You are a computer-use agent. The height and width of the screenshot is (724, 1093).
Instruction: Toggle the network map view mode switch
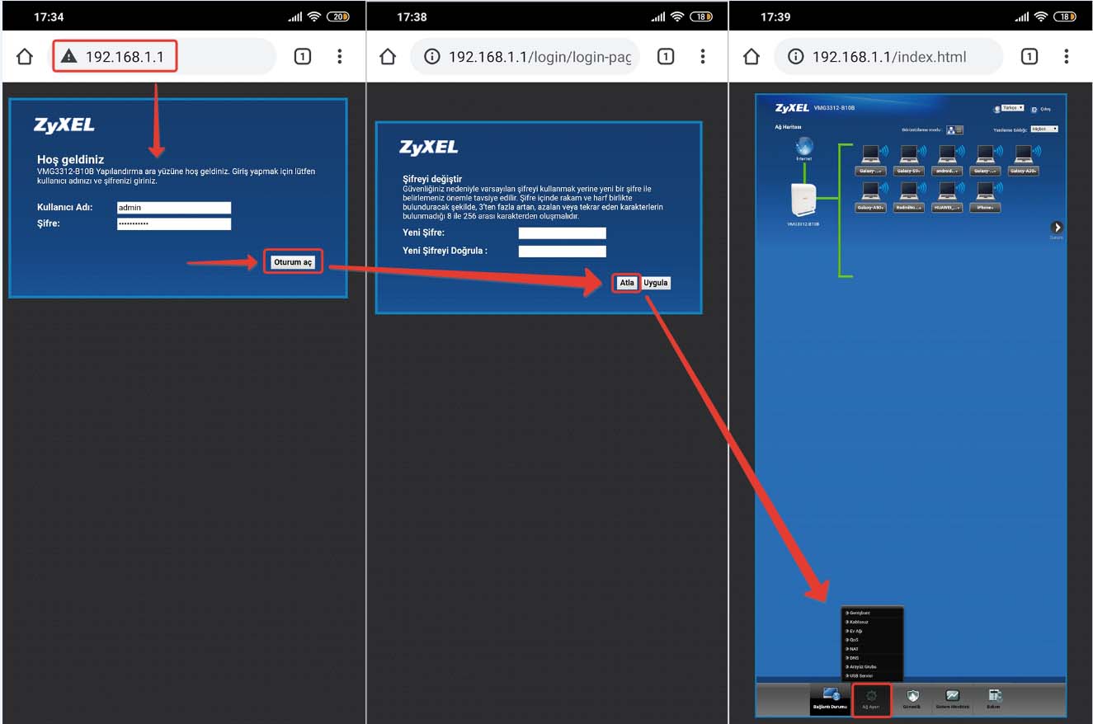(954, 130)
